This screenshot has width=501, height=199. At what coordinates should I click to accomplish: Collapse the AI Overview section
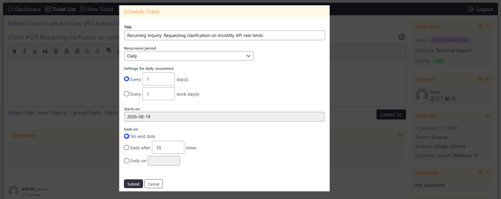click(x=400, y=135)
